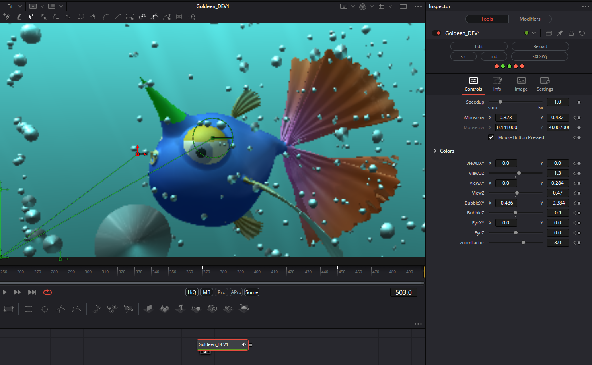Image resolution: width=592 pixels, height=365 pixels.
Task: Click the zoomFactor slider handle
Action: click(523, 243)
